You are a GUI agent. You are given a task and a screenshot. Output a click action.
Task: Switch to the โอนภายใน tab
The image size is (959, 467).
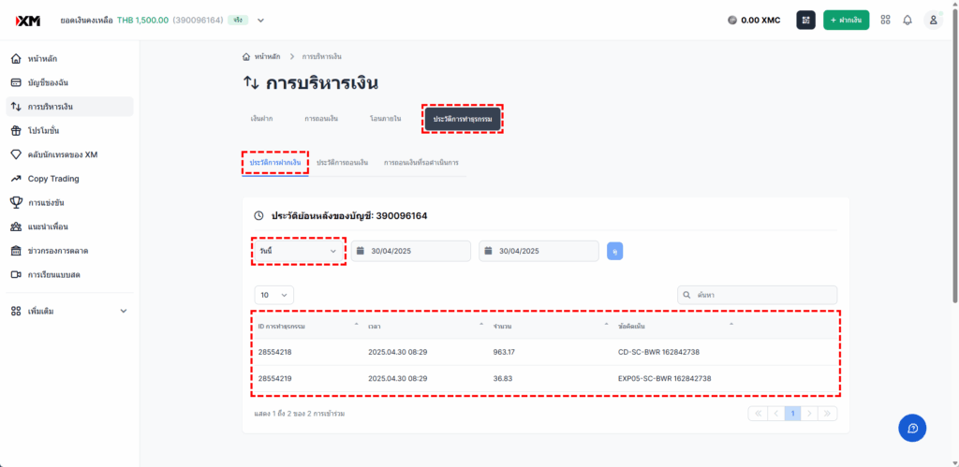(x=385, y=119)
